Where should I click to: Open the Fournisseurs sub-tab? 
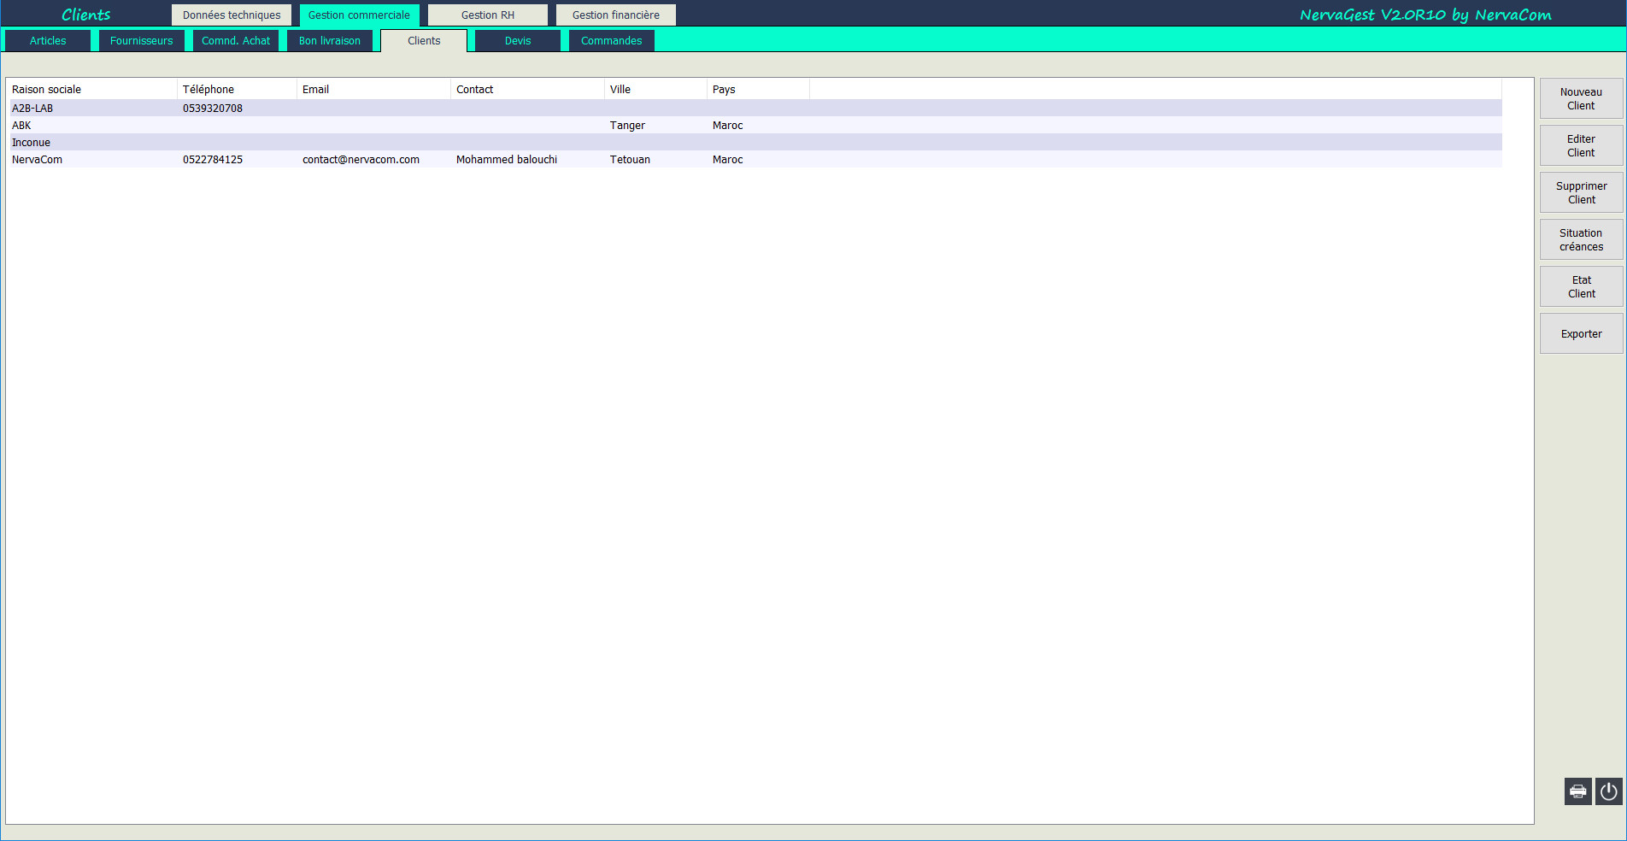[141, 41]
